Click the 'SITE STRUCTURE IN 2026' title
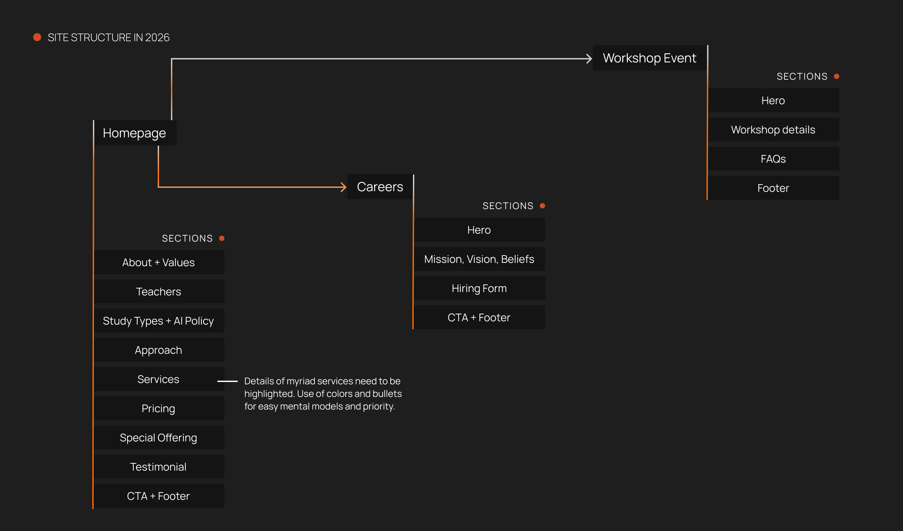903x531 pixels. click(x=109, y=38)
